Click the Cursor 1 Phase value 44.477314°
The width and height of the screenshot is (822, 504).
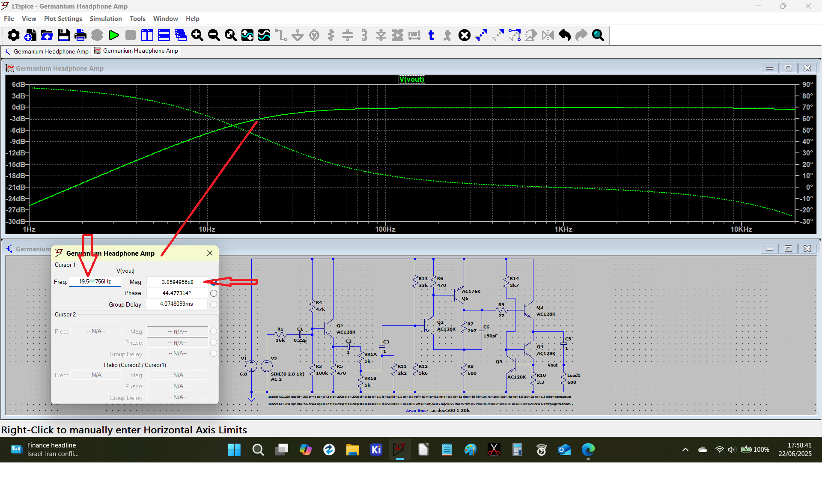point(176,293)
